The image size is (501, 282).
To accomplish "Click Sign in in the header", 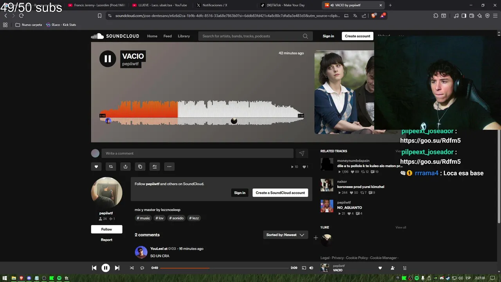I will [328, 36].
